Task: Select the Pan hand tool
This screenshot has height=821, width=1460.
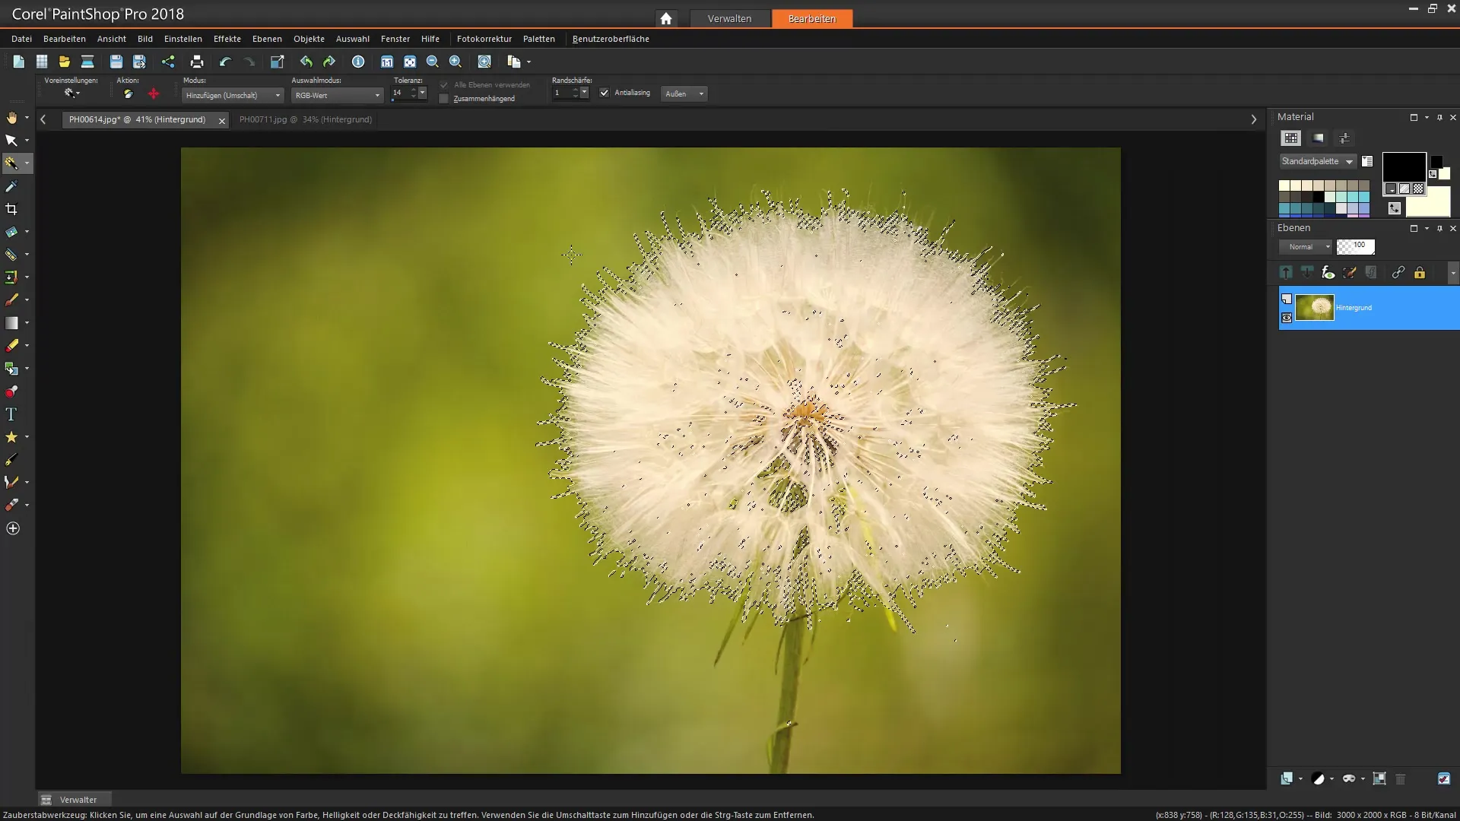Action: pos(11,118)
